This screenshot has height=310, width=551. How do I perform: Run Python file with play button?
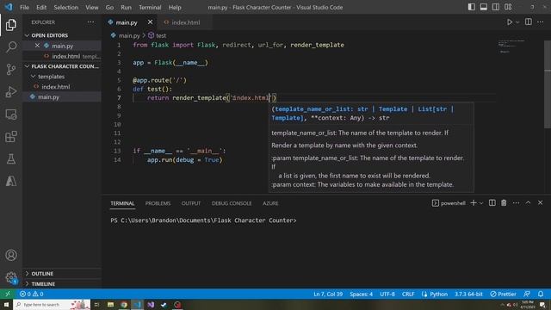[x=509, y=22]
